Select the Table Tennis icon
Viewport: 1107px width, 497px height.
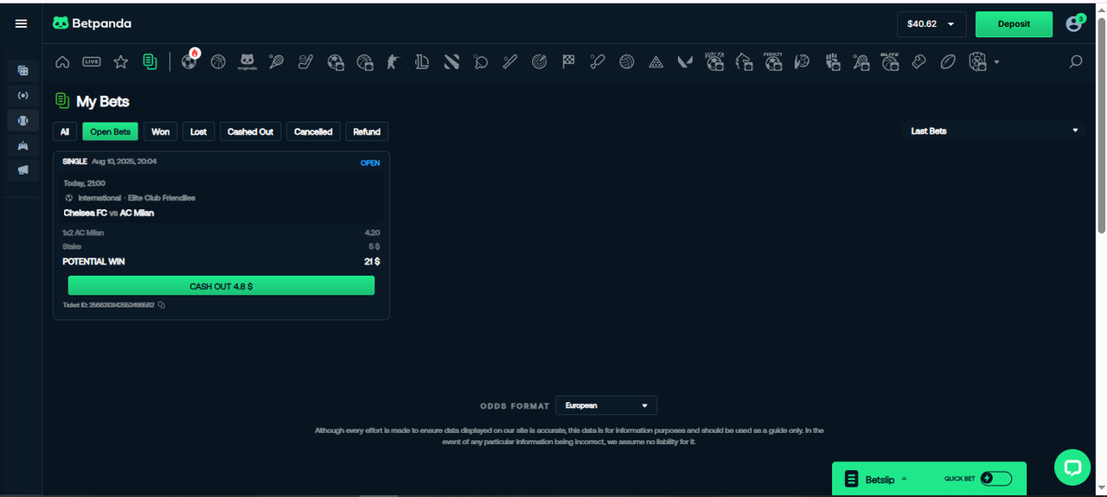pos(481,62)
